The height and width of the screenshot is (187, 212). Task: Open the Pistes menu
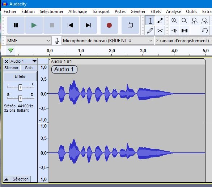pyautogui.click(x=120, y=12)
